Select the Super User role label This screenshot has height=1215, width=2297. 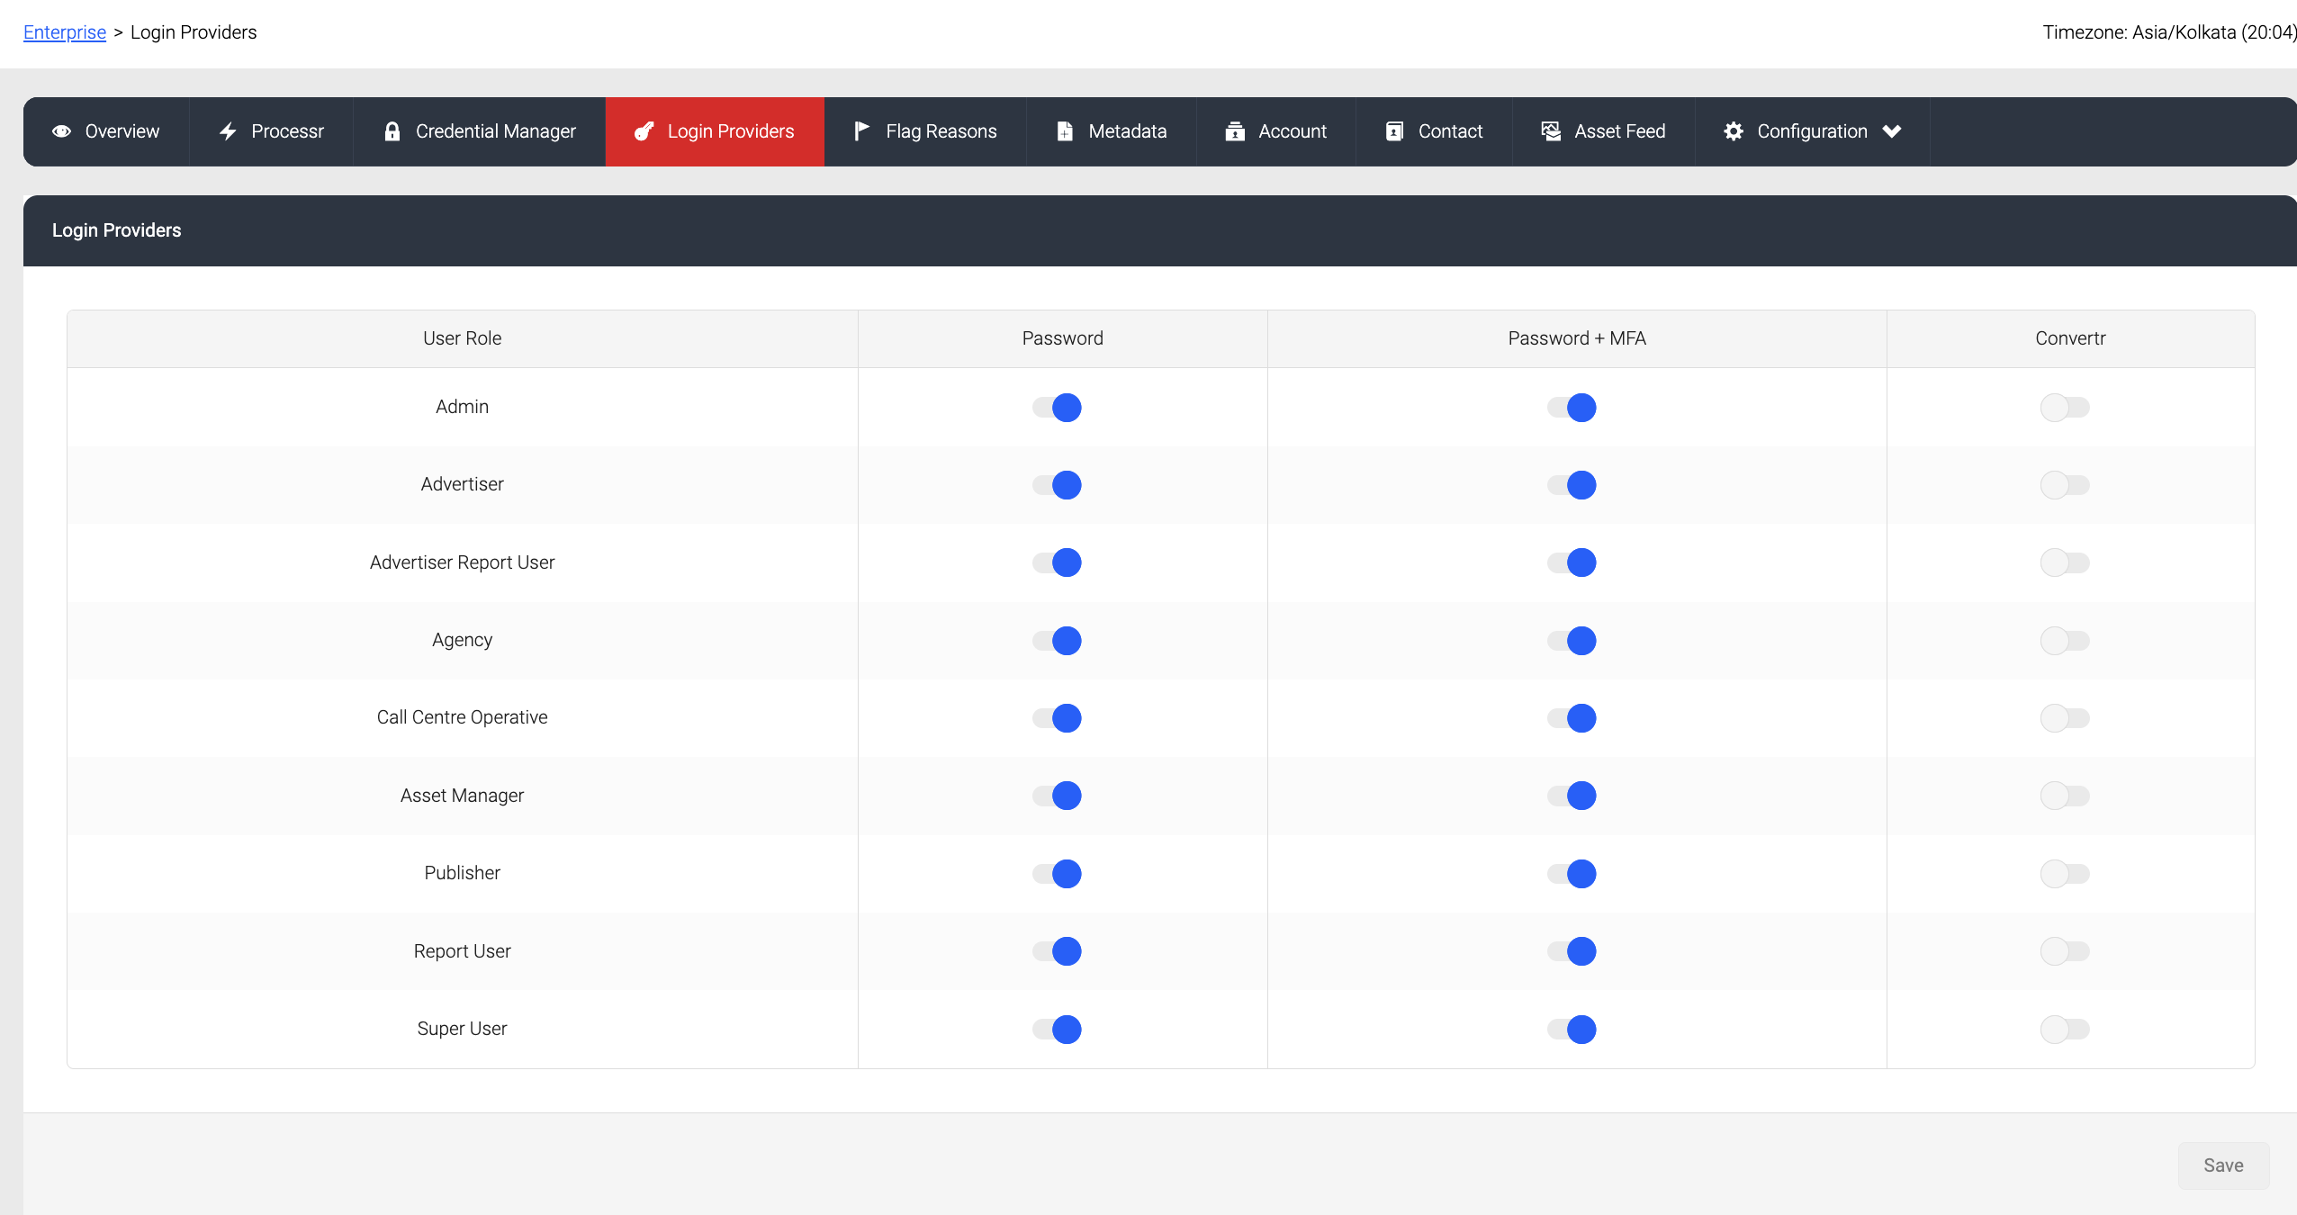click(x=463, y=1029)
